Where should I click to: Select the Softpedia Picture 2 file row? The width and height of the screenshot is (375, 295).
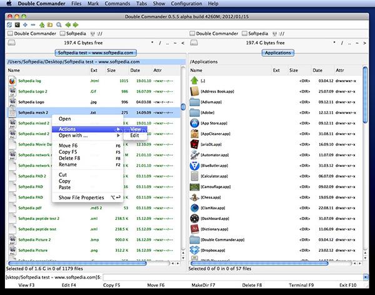[x=94, y=240]
